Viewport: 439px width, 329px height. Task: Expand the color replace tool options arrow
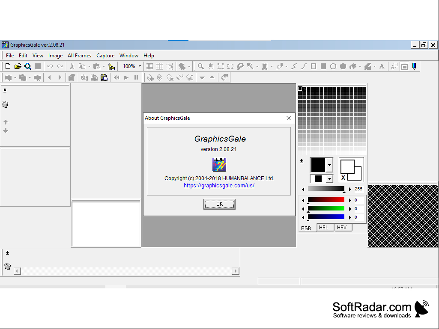pyautogui.click(x=374, y=67)
